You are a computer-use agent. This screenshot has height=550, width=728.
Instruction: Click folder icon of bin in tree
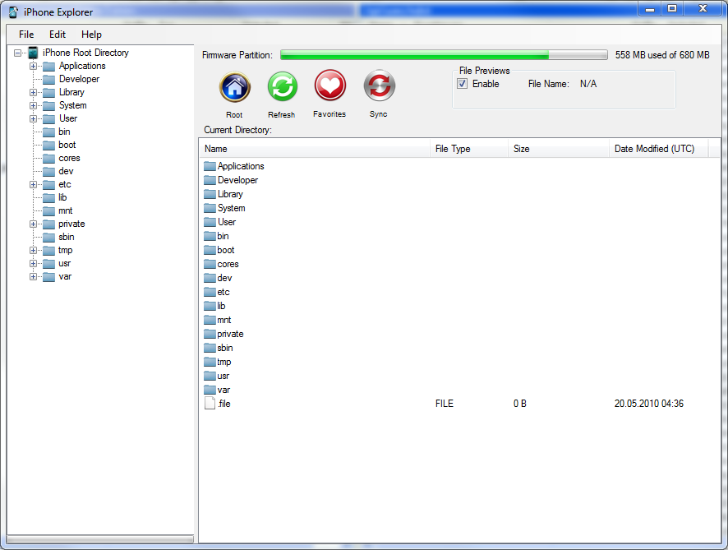pyautogui.click(x=48, y=132)
